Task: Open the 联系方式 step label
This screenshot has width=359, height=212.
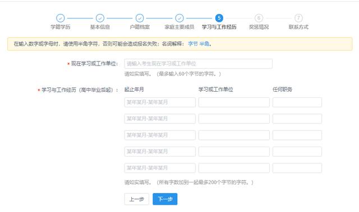Action: [298, 27]
